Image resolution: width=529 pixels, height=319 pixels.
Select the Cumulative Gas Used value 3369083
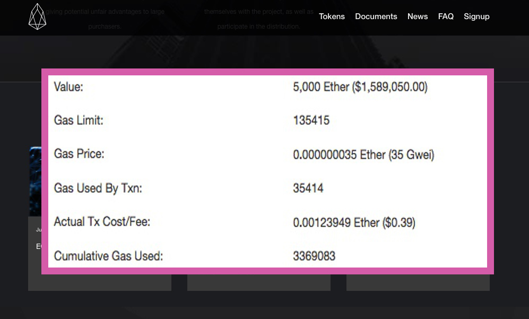click(x=314, y=256)
